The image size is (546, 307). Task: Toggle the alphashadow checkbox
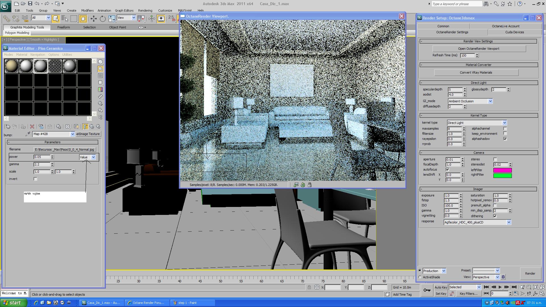pyautogui.click(x=505, y=139)
